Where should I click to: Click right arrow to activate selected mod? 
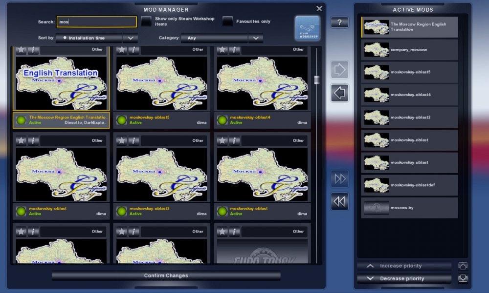point(340,70)
